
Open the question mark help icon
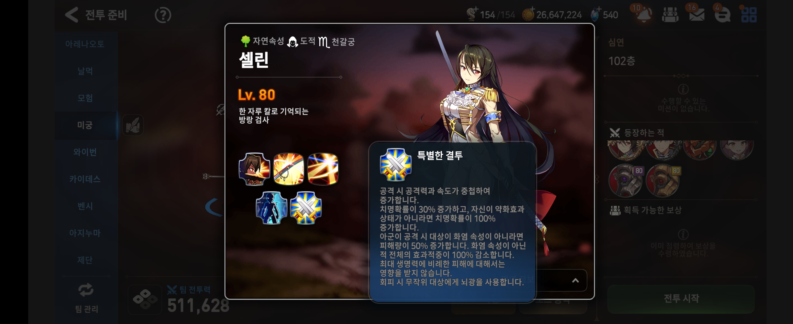(x=163, y=15)
